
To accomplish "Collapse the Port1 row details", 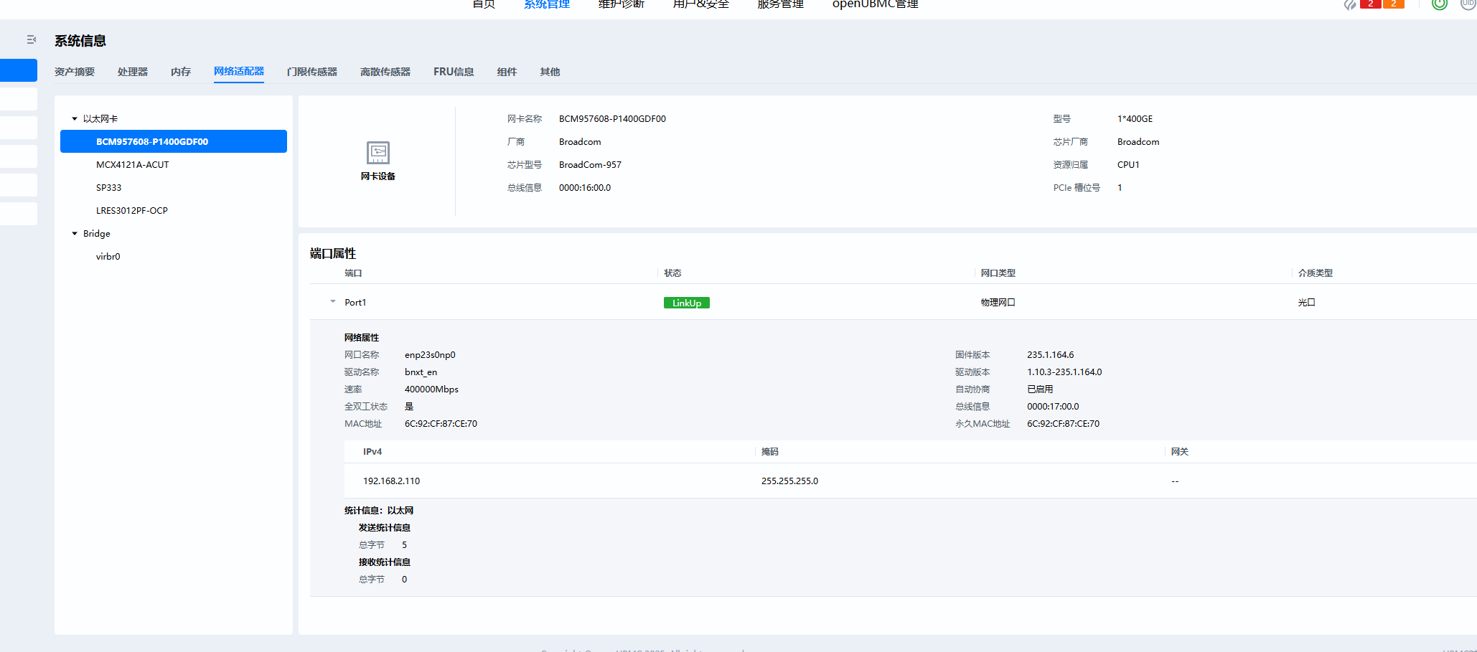I will 332,302.
